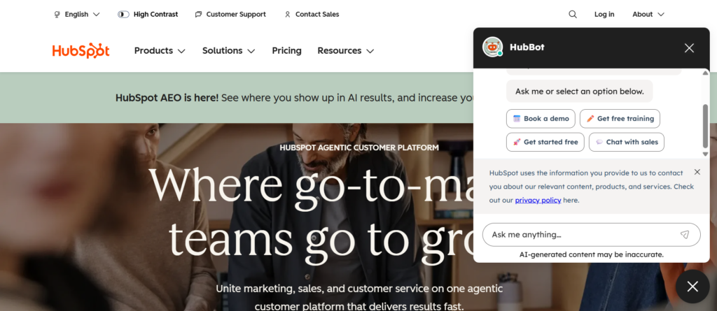This screenshot has height=311, width=717.
Task: Click the Ask me anything input field
Action: pos(581,235)
